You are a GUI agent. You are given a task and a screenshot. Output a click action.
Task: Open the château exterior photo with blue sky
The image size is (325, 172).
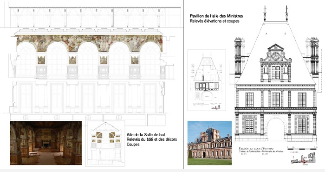click(209, 143)
